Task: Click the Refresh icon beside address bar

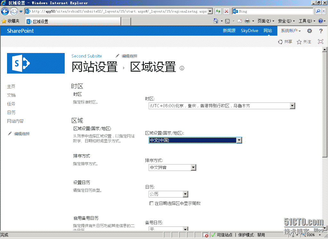Action: 218,11
